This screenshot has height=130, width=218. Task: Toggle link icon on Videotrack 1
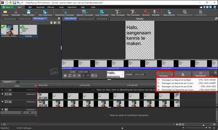coord(10,102)
